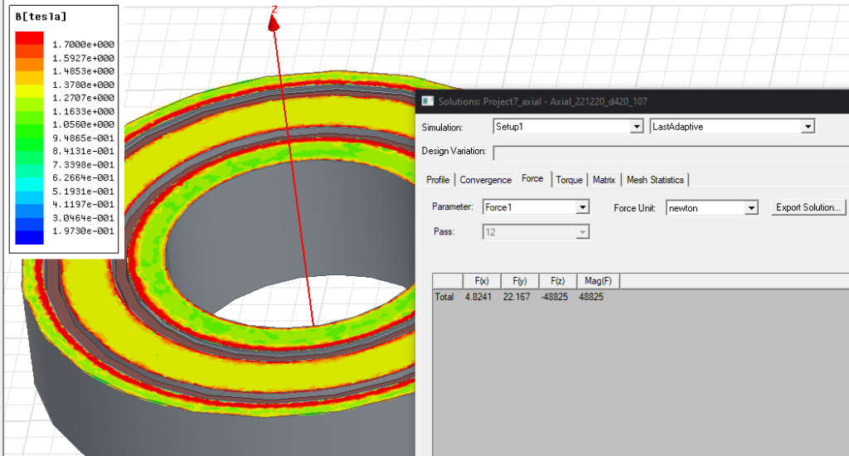Image resolution: width=849 pixels, height=456 pixels.
Task: Select the F(z) value -48825
Action: click(x=555, y=297)
